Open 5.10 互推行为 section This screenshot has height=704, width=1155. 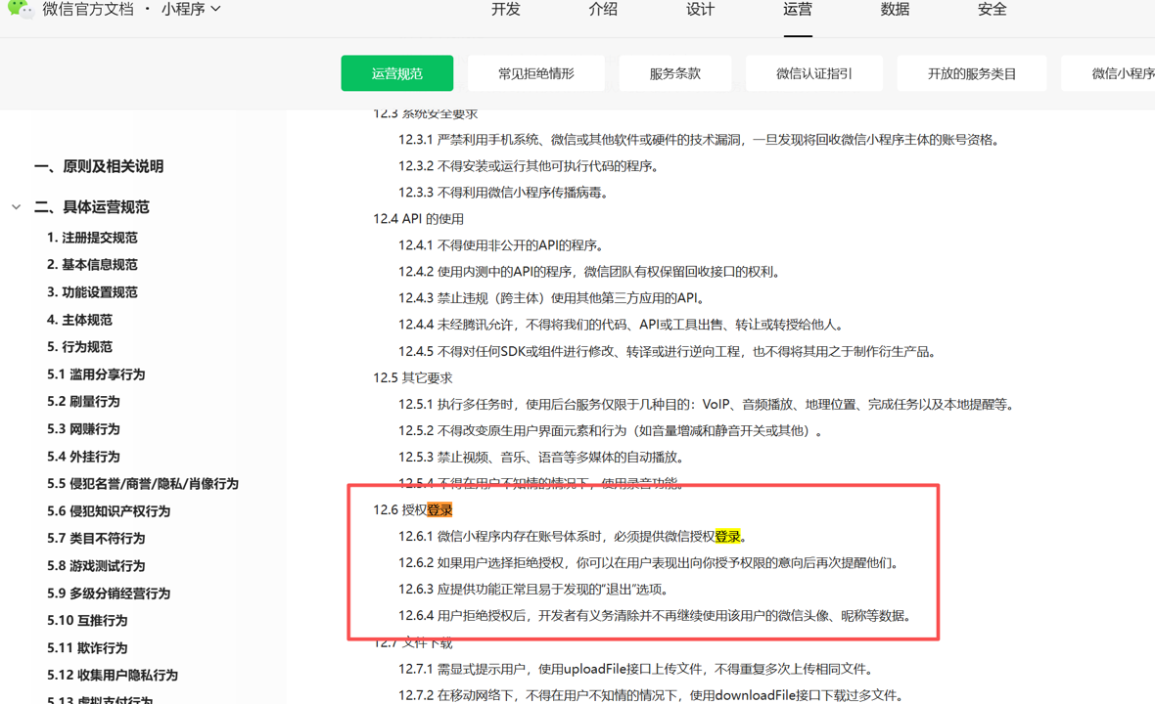[87, 621]
